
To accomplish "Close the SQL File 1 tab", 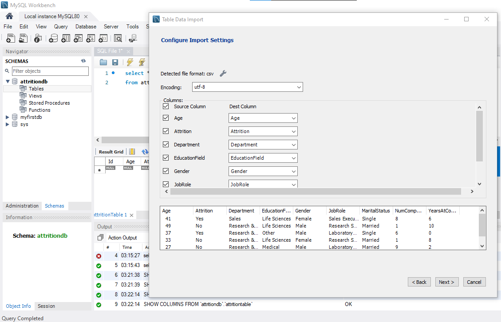I will (128, 51).
